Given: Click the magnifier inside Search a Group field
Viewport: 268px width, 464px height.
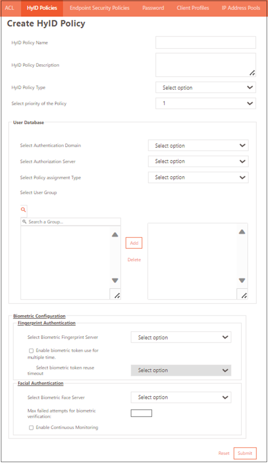Looking at the screenshot, I should pyautogui.click(x=25, y=222).
